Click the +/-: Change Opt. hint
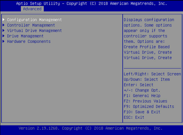Viewport: 183px width, 135px height. pyautogui.click(x=142, y=90)
